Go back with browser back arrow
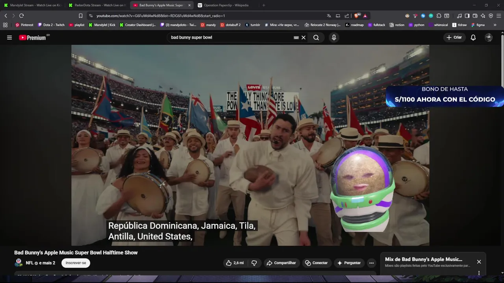Image resolution: width=504 pixels, height=283 pixels. click(x=6, y=16)
